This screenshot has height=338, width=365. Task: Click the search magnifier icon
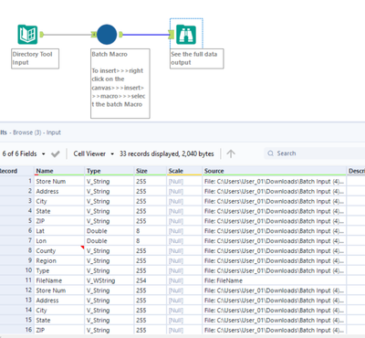pos(270,153)
